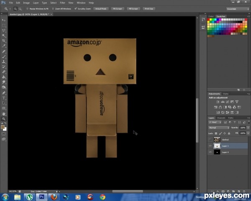Hide Layer 1 using its eye icon
Screen dimensions: 251x201
210,146
